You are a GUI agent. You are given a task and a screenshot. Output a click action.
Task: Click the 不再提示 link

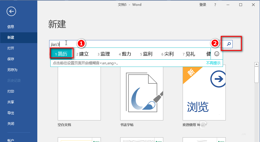coord(213,63)
